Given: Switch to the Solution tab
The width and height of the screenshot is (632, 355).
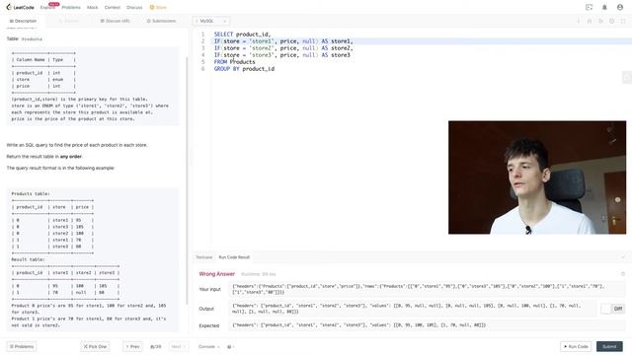Looking at the screenshot, I should [69, 21].
